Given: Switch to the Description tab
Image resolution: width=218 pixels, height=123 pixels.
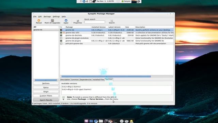Looking at the screenshot, I should [65, 80].
